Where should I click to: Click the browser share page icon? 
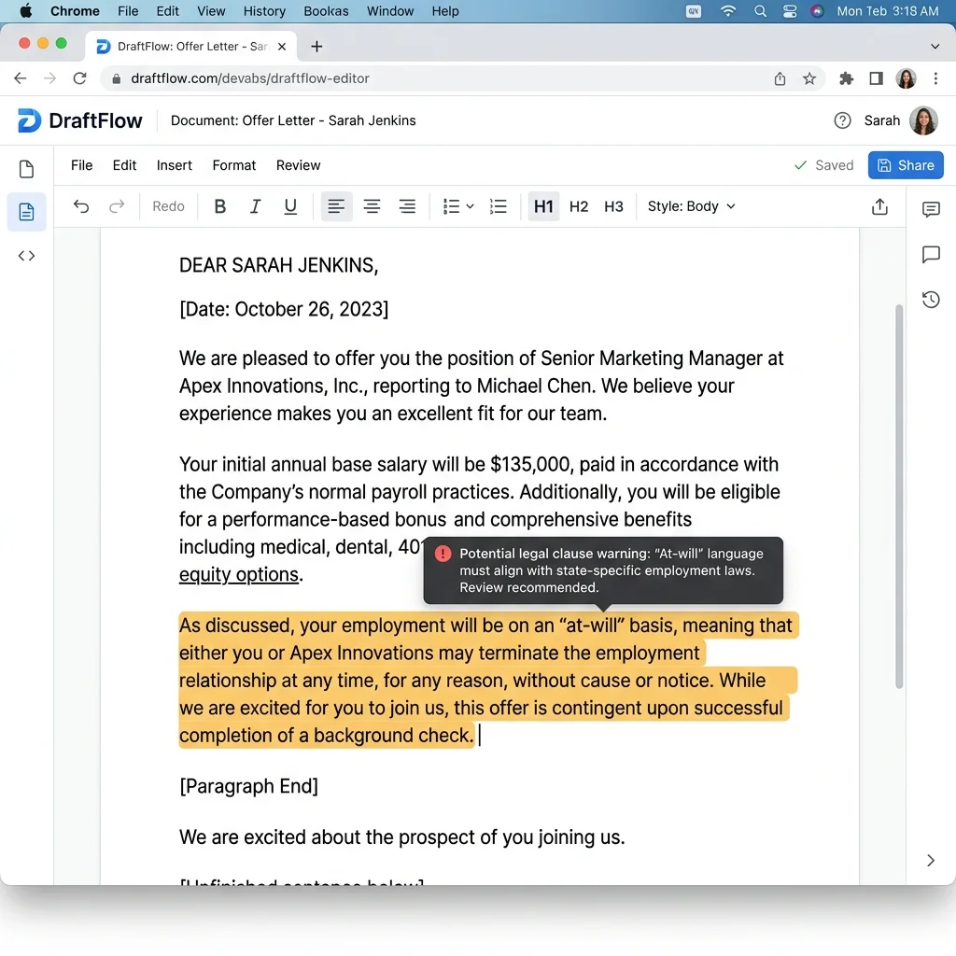coord(780,78)
